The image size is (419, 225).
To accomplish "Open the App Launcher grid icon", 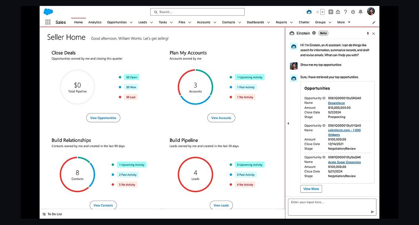I will (48, 22).
